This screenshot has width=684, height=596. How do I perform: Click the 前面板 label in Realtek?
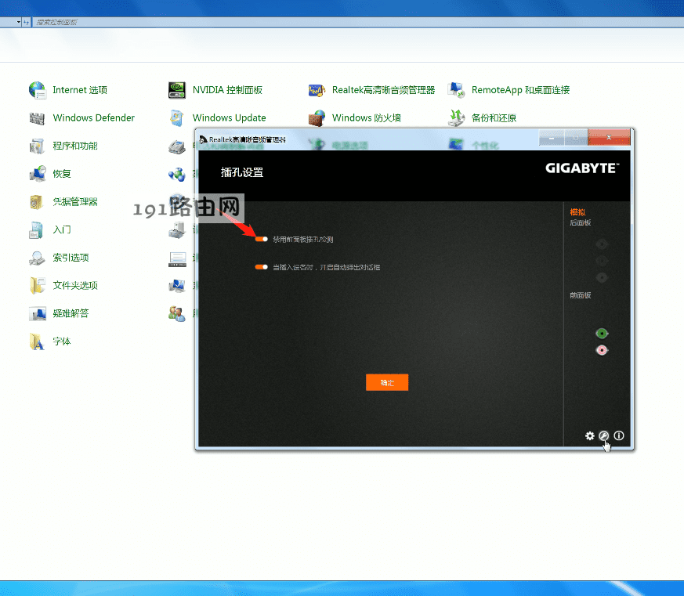click(x=580, y=295)
